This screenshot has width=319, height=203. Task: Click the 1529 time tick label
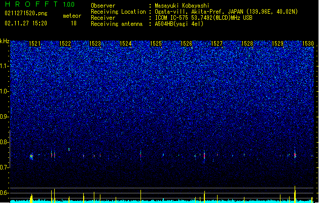(x=277, y=44)
